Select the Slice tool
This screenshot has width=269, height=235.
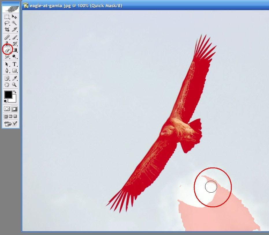click(14, 29)
